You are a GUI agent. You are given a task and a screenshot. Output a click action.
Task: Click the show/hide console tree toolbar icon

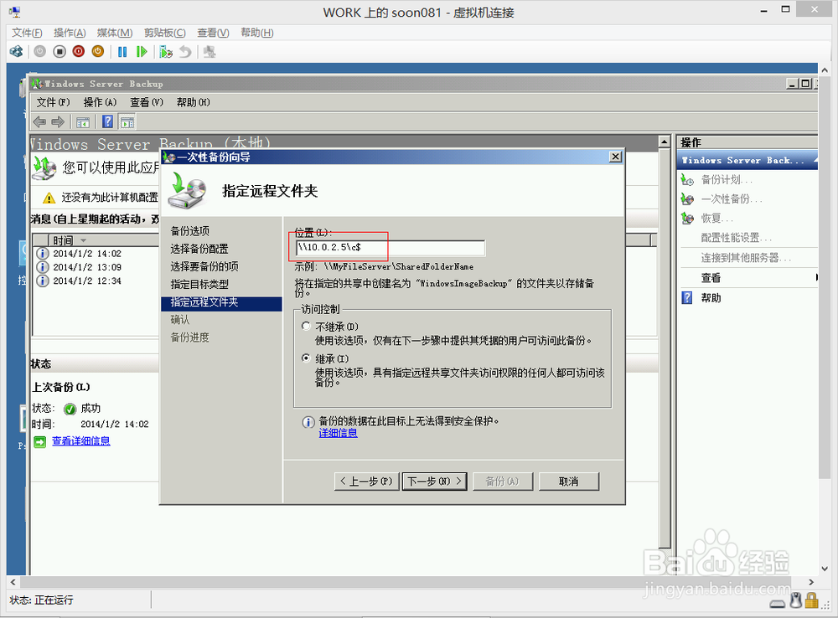tap(83, 122)
